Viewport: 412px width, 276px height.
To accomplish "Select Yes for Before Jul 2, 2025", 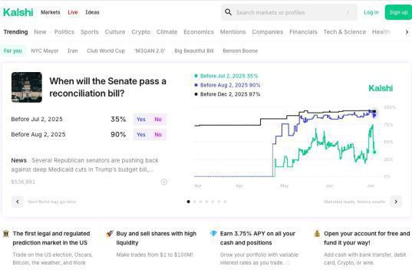I will (141, 120).
